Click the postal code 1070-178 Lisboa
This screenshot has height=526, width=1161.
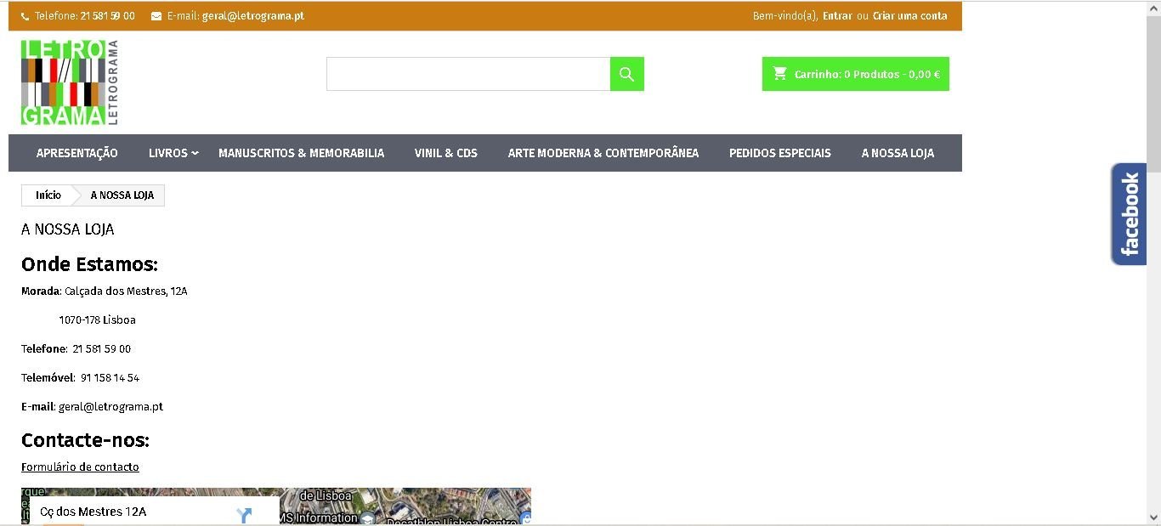(x=97, y=320)
